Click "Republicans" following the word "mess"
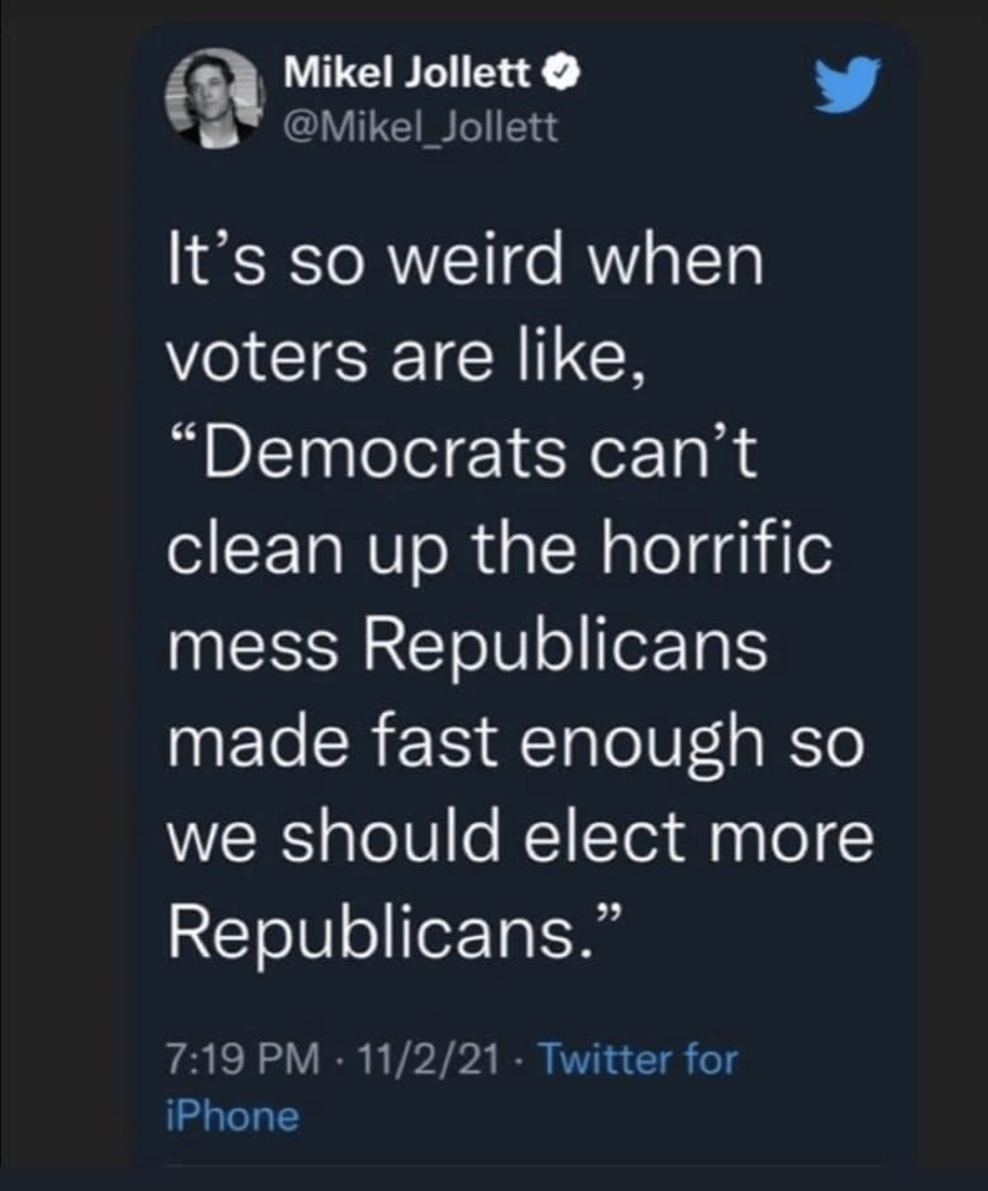The height and width of the screenshot is (1191, 988). tap(566, 644)
